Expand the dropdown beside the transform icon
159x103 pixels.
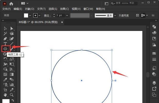coord(147,15)
